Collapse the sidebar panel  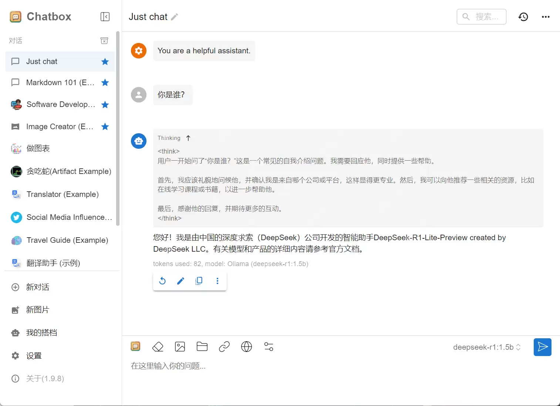click(x=105, y=17)
